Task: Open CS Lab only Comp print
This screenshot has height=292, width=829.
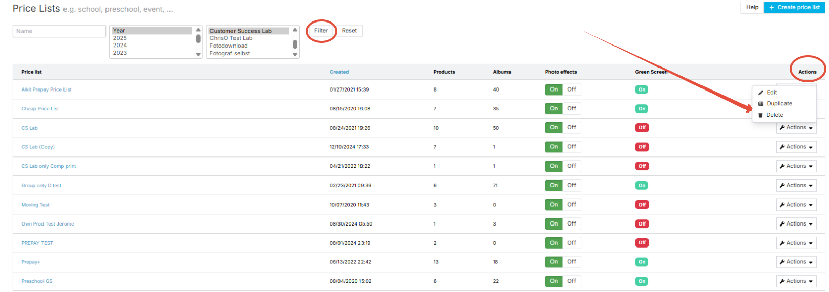Action: click(x=48, y=166)
